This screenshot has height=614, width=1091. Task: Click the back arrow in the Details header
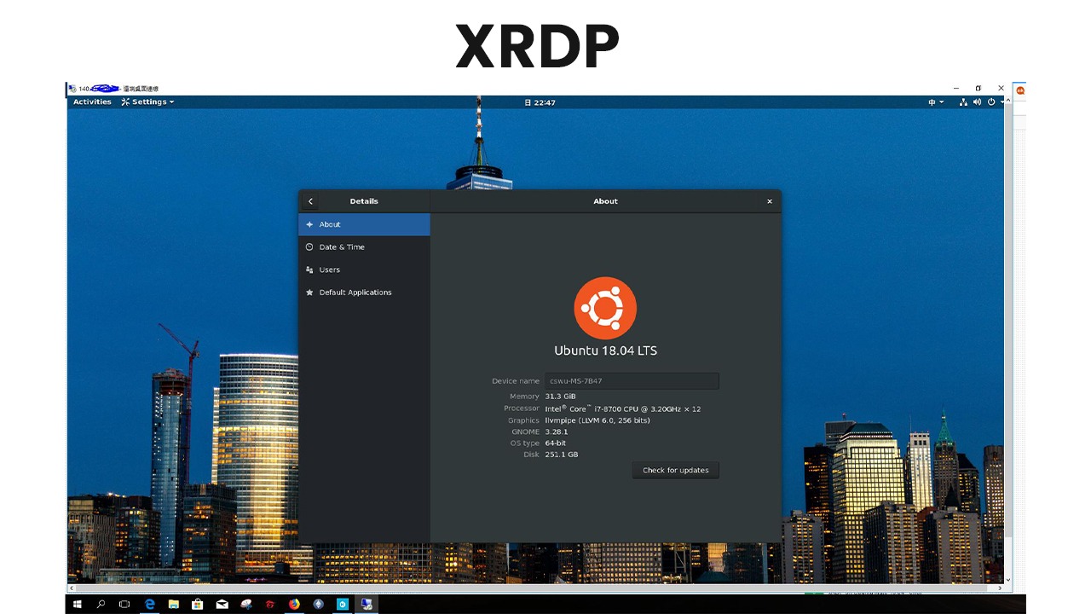[x=310, y=201]
